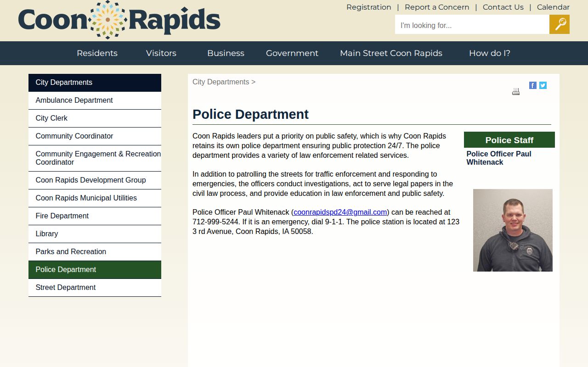Click the City Departments breadcrumb
The height and width of the screenshot is (367, 588).
pos(220,82)
